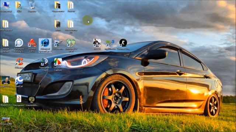Launch the Alcohol 120% shortcut
The image size is (236, 132).
pos(32,45)
